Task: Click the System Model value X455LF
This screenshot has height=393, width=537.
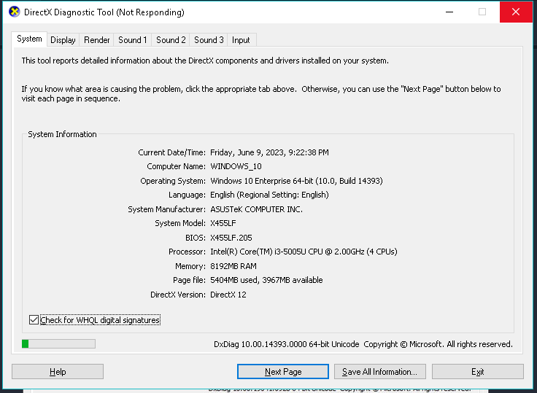Action: pyautogui.click(x=223, y=223)
